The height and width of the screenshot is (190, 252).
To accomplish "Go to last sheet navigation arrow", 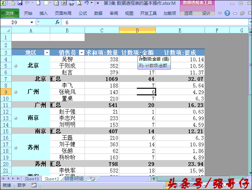I will coord(18,178).
